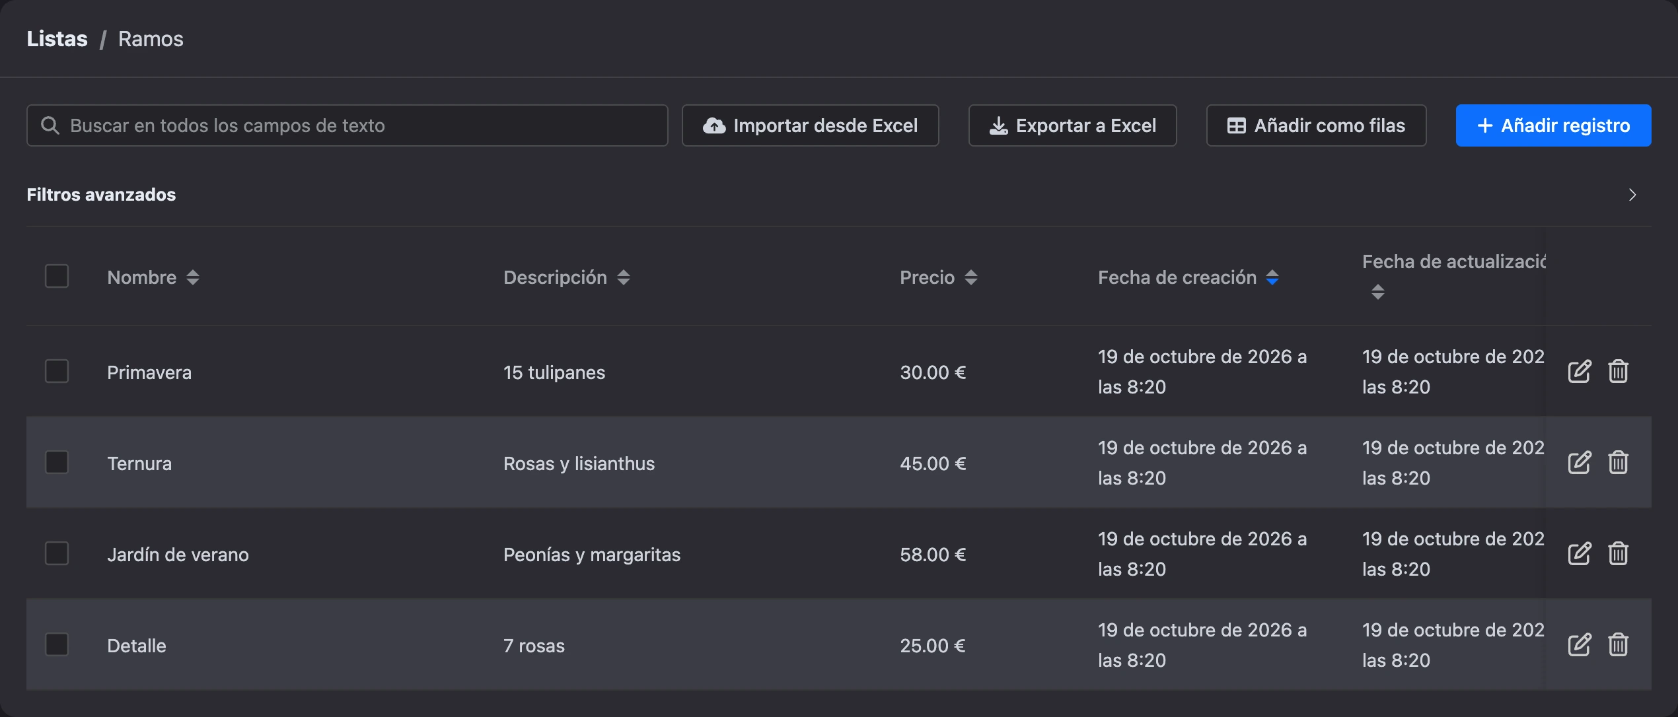This screenshot has height=717, width=1678.
Task: Sort by Fecha de actualización arrows
Action: point(1377,292)
